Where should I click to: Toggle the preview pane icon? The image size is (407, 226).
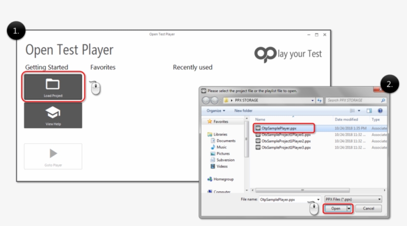[369, 111]
